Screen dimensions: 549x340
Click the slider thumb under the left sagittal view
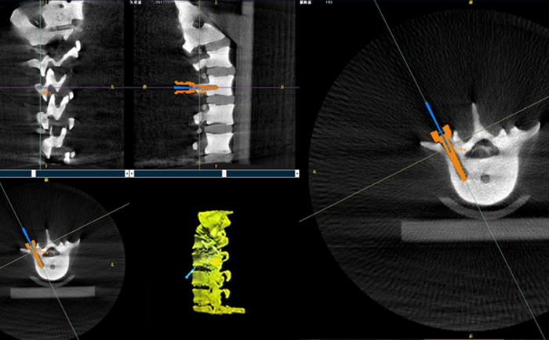(33, 173)
